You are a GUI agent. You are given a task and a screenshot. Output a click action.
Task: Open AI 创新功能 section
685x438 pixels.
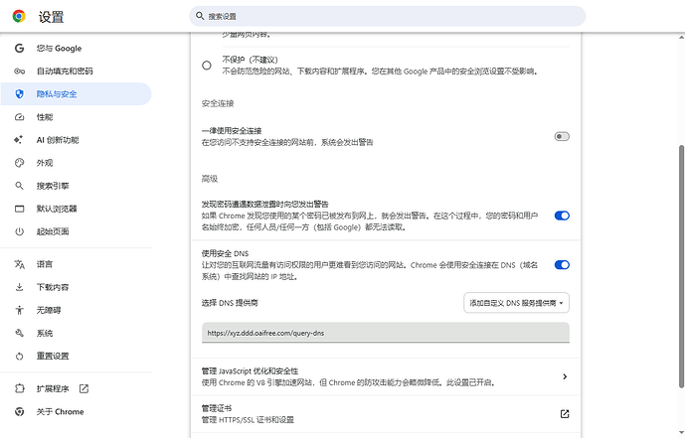(x=58, y=140)
